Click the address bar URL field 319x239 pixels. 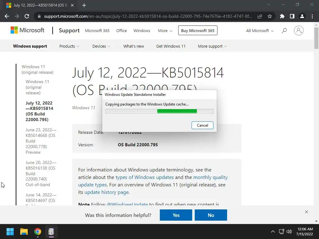click(148, 16)
